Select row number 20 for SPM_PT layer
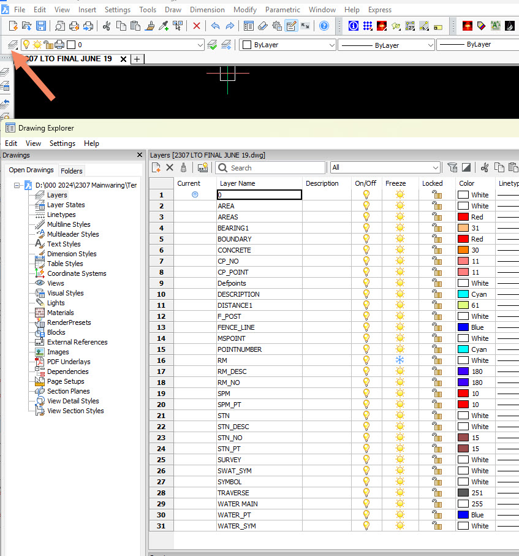 point(161,405)
